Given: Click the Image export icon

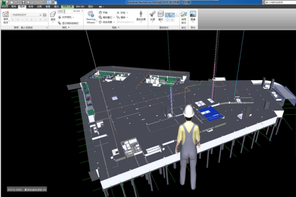Looking at the screenshot, I should [193, 16].
